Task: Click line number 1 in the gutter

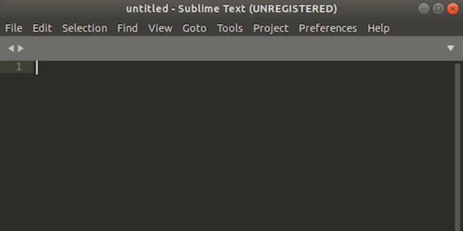Action: pyautogui.click(x=19, y=67)
